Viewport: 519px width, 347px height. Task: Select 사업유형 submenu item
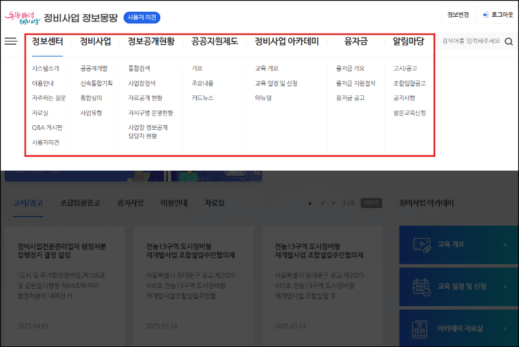(x=91, y=113)
